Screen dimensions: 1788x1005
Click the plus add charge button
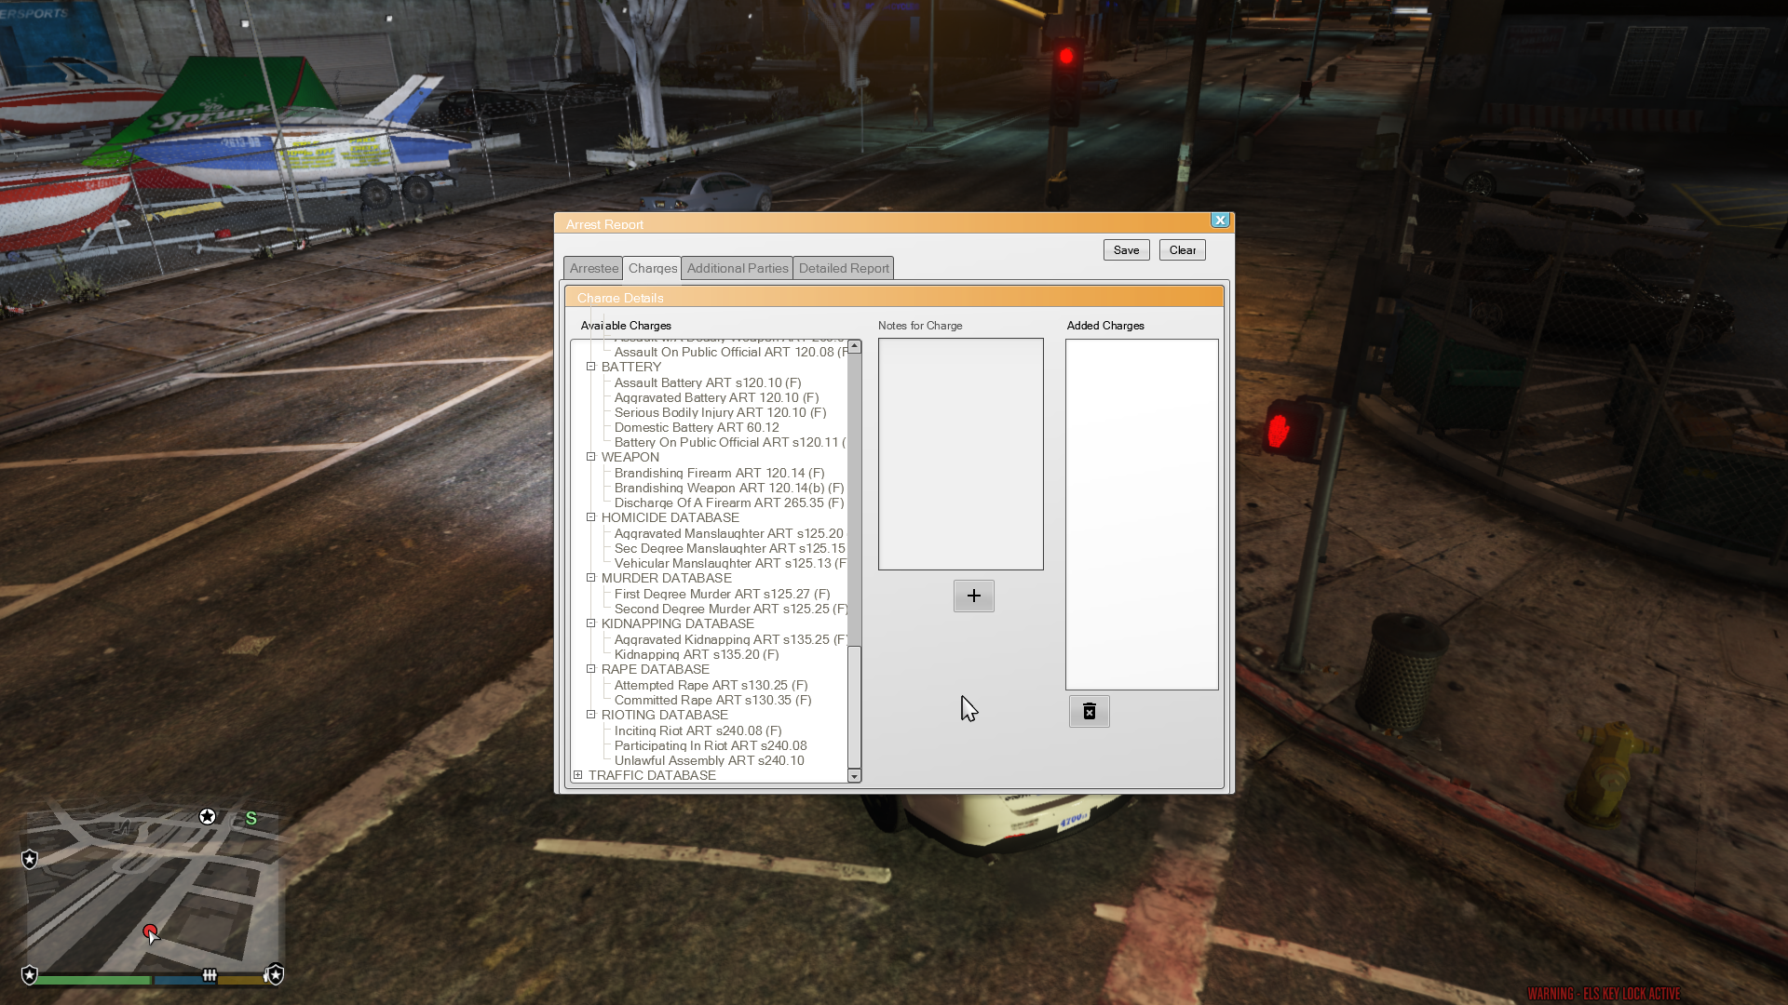coord(973,596)
